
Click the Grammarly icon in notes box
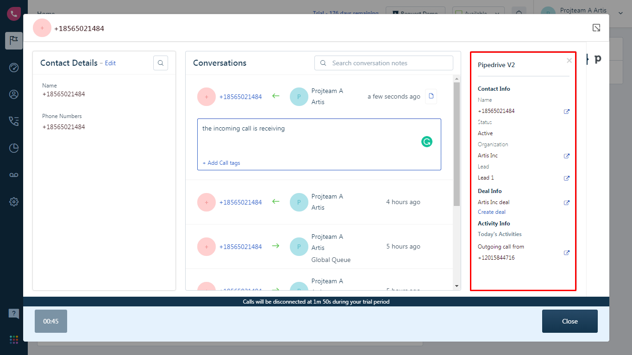[427, 142]
